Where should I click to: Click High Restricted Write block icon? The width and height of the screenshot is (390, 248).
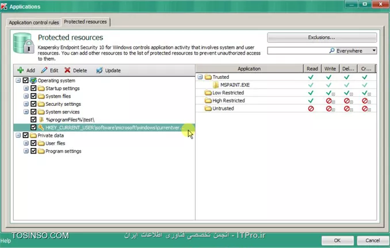tap(329, 101)
